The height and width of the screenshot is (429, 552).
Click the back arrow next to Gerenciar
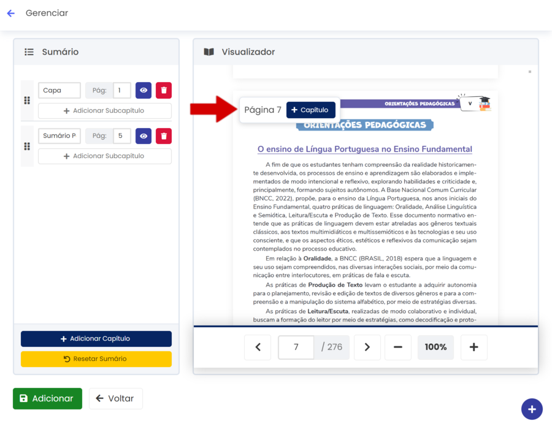[10, 13]
